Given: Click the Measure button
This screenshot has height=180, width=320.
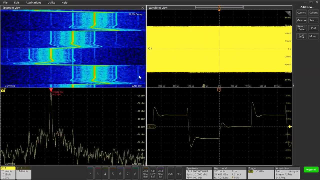Looking at the screenshot, I should (x=301, y=20).
